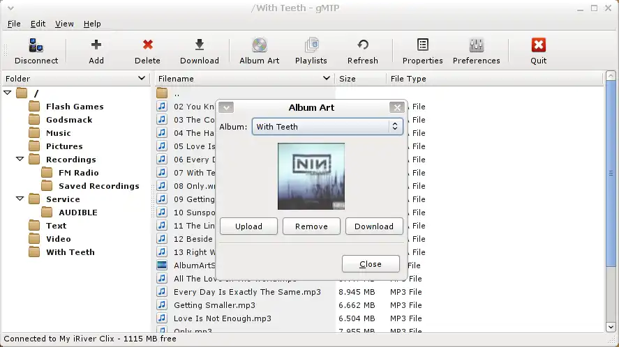Click the vertical scrollbar thumb
The width and height of the screenshot is (619, 347).
coord(611,173)
